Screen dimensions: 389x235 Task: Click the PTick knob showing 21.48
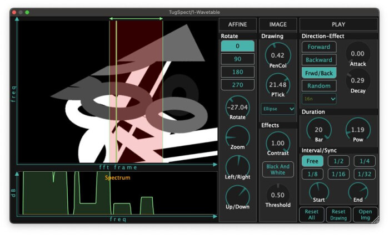pos(278,85)
